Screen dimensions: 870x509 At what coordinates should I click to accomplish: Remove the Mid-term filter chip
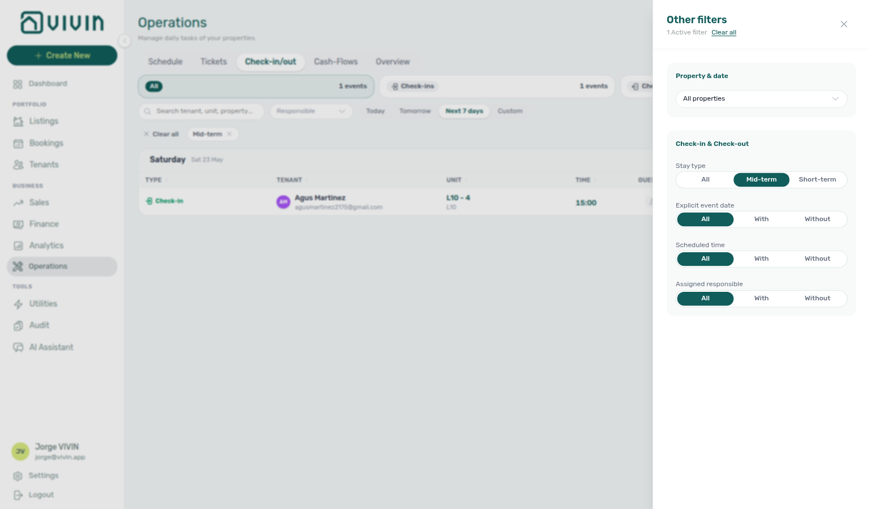pos(229,135)
